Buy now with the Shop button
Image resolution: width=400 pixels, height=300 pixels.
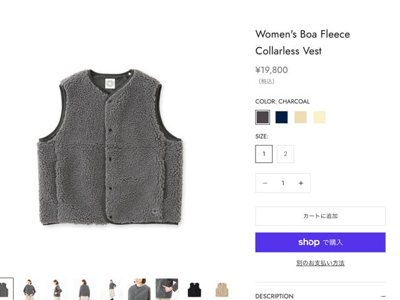[x=320, y=242]
